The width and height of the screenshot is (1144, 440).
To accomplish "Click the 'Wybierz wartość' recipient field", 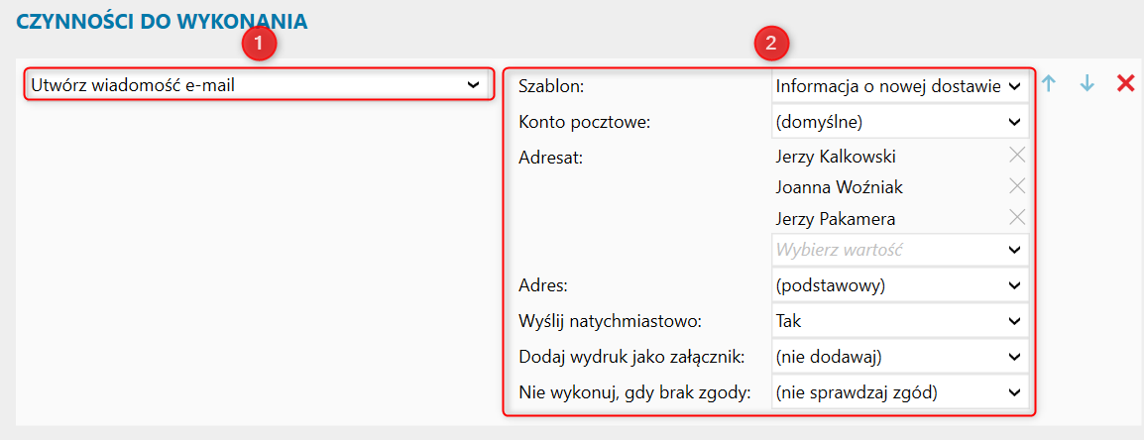I will [x=898, y=250].
